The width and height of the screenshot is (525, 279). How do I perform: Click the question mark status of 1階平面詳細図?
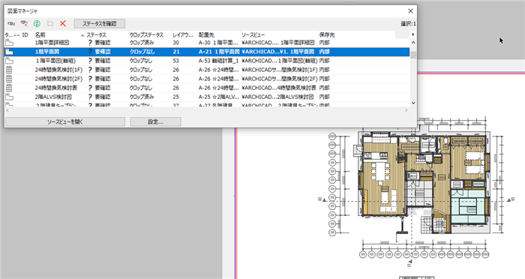point(90,43)
